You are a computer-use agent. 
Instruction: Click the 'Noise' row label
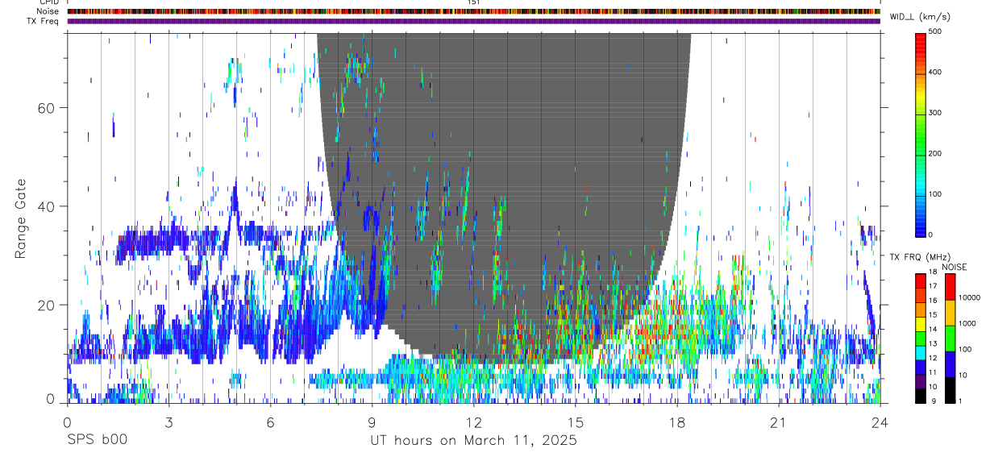48,11
